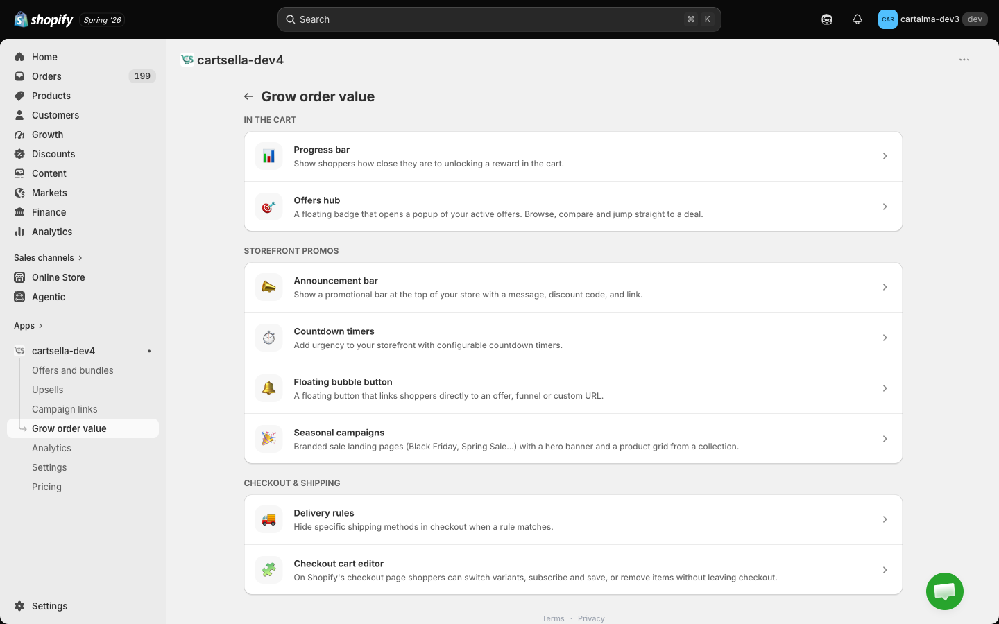Click the Home icon in sidebar
Viewport: 999px width, 624px height.
(19, 57)
